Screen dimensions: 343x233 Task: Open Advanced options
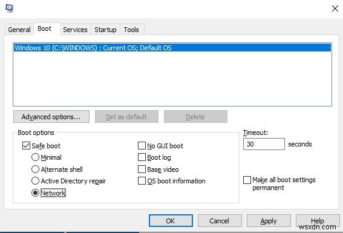pyautogui.click(x=51, y=117)
